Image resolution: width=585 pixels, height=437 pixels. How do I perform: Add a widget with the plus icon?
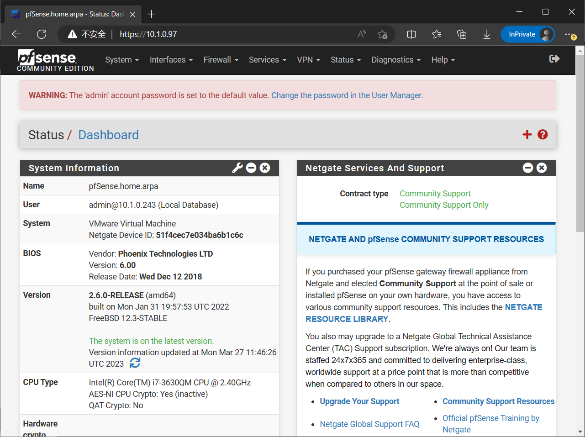tap(527, 134)
